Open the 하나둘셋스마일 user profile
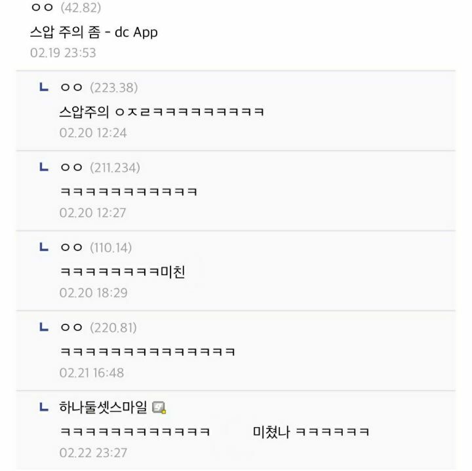This screenshot has width=472, height=471. pos(103,407)
